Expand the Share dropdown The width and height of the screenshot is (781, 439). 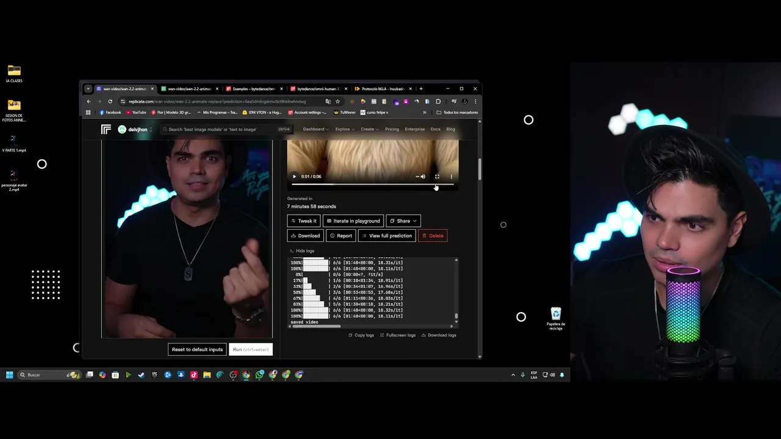click(403, 221)
